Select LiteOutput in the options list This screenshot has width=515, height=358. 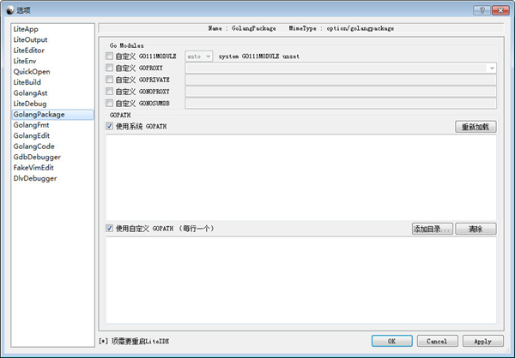[52, 39]
